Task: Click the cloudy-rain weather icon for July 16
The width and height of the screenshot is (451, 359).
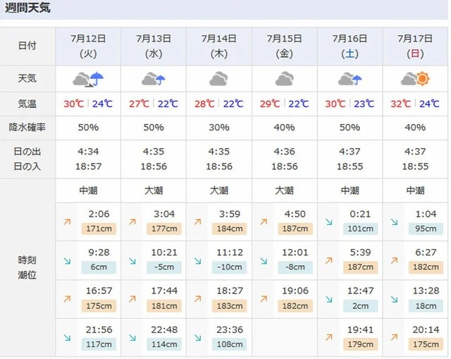Action: [x=350, y=79]
